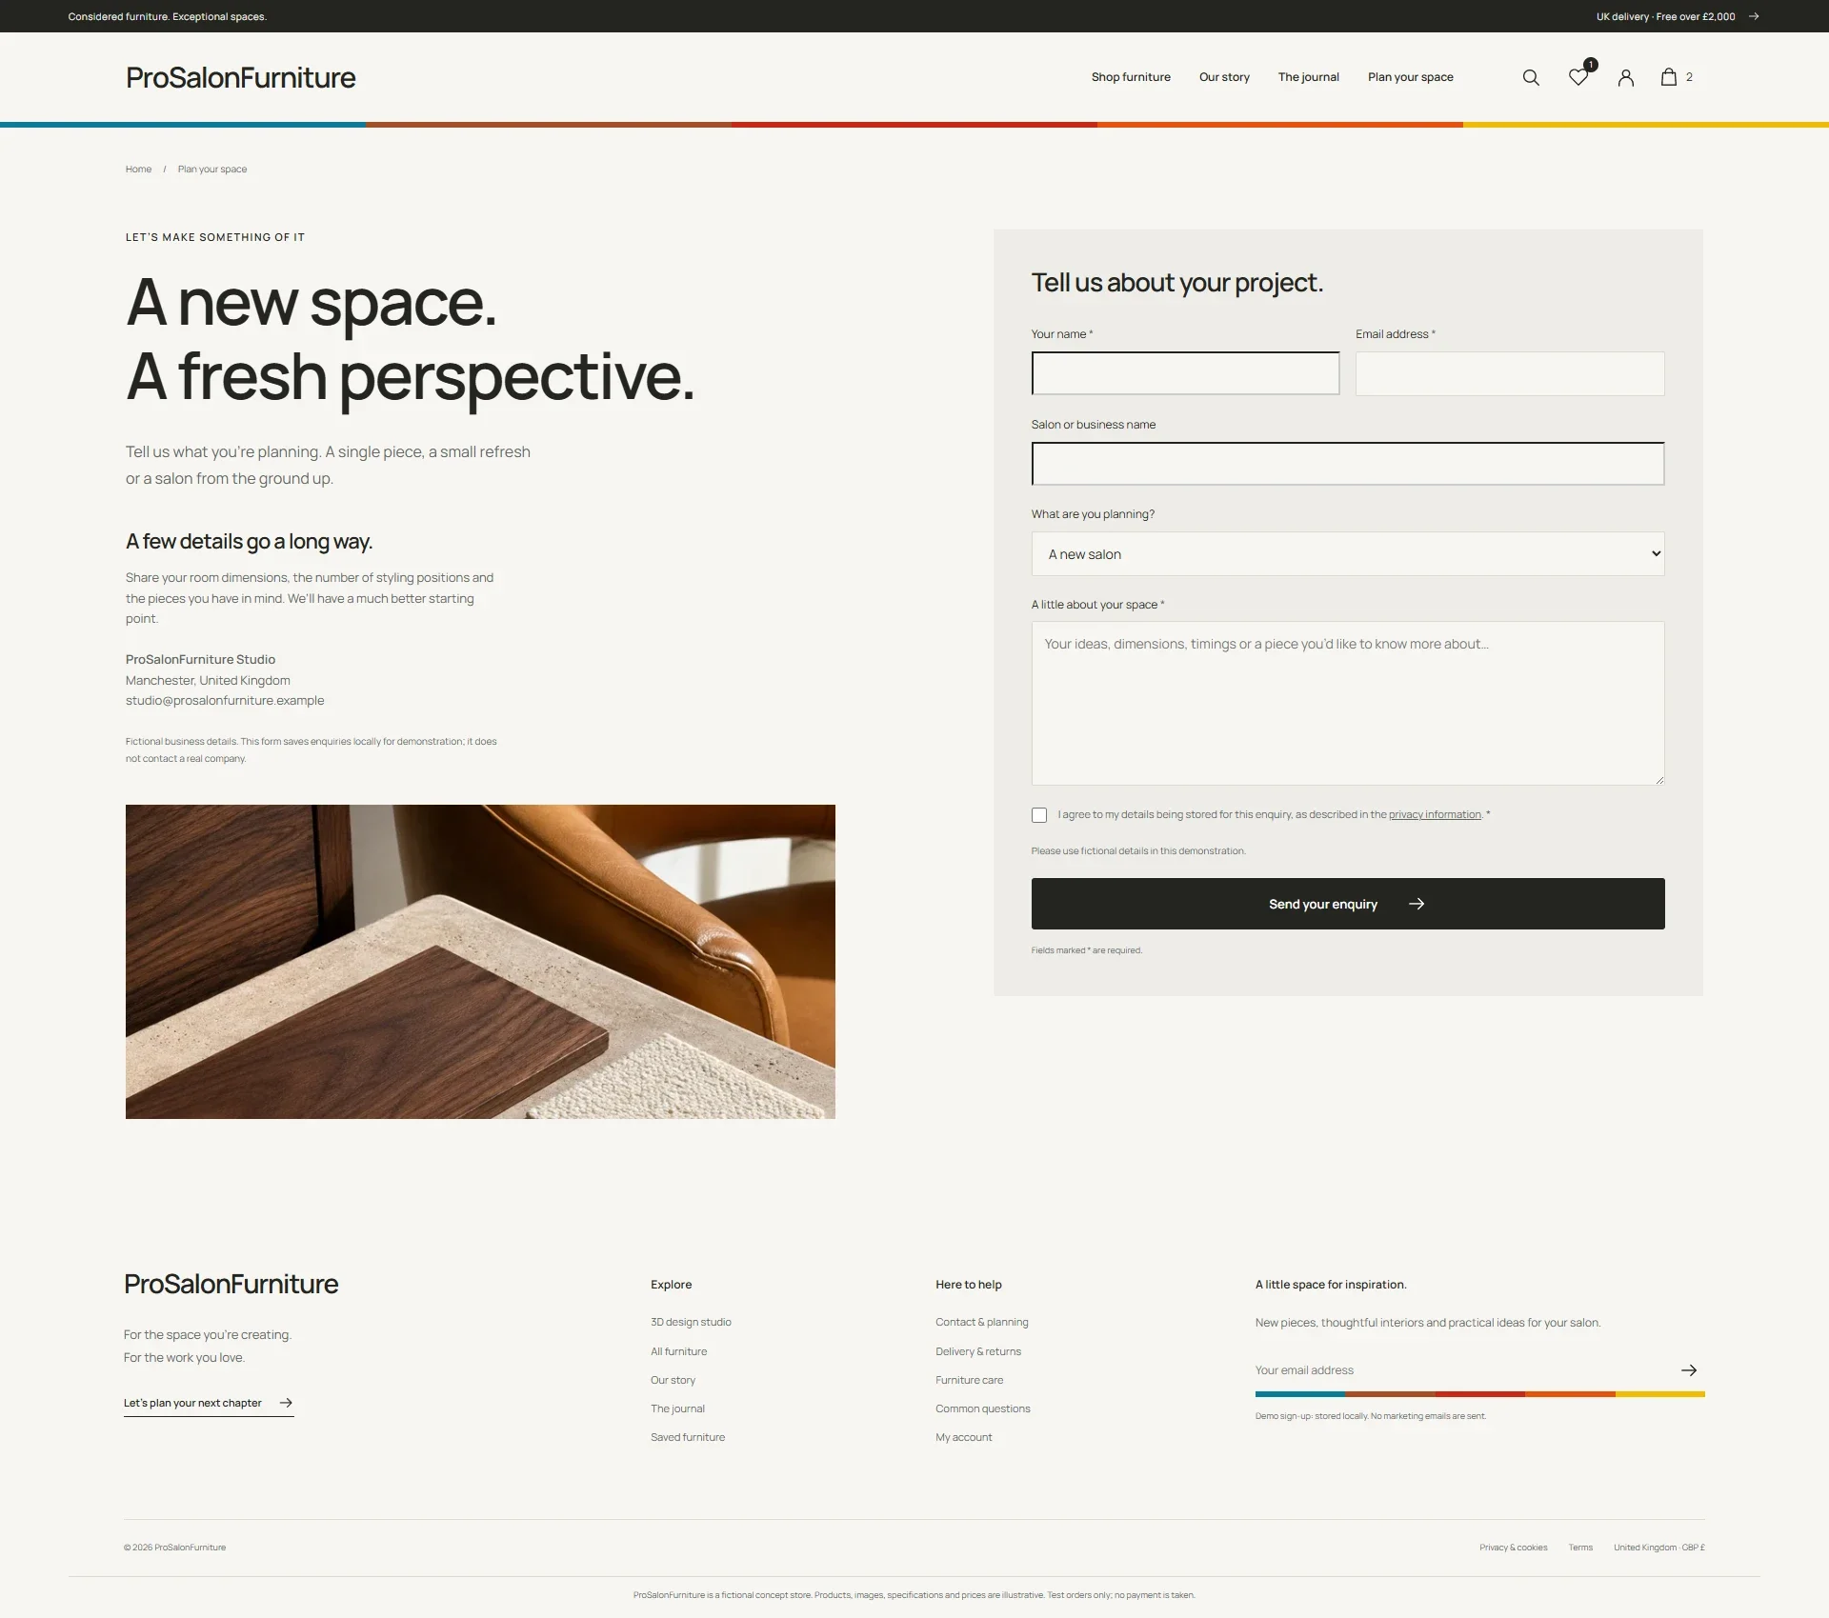This screenshot has height=1618, width=1829.
Task: Open Furniture care footer link
Action: 969,1380
